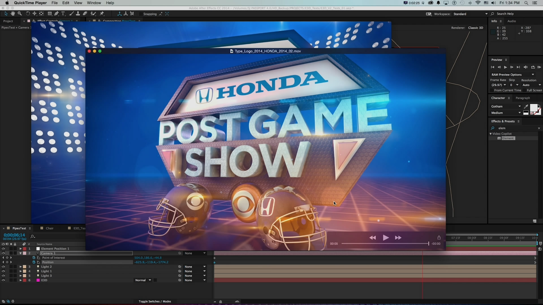Click Play in Preview panel
Viewport: 543px width, 305px height.
505,67
